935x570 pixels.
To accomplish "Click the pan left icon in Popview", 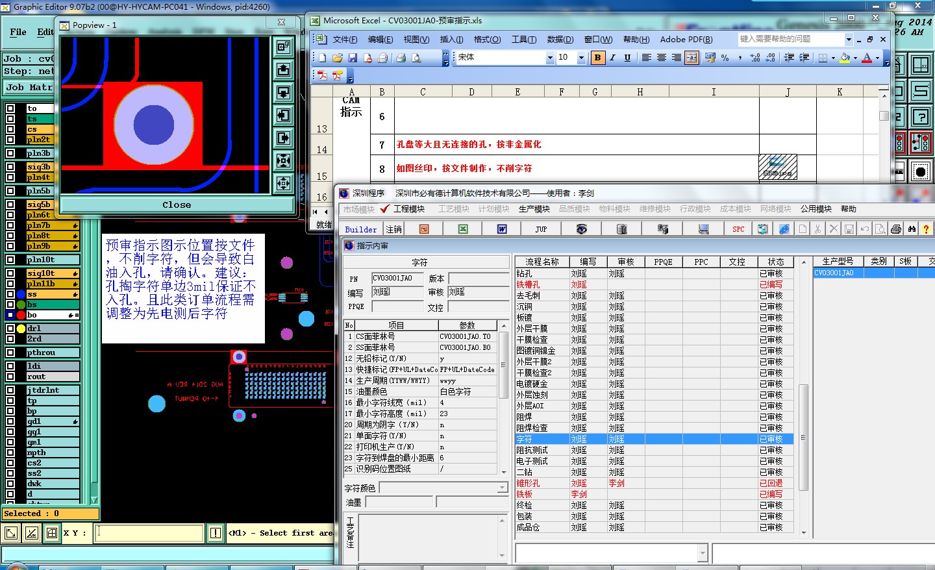I will pos(284,115).
